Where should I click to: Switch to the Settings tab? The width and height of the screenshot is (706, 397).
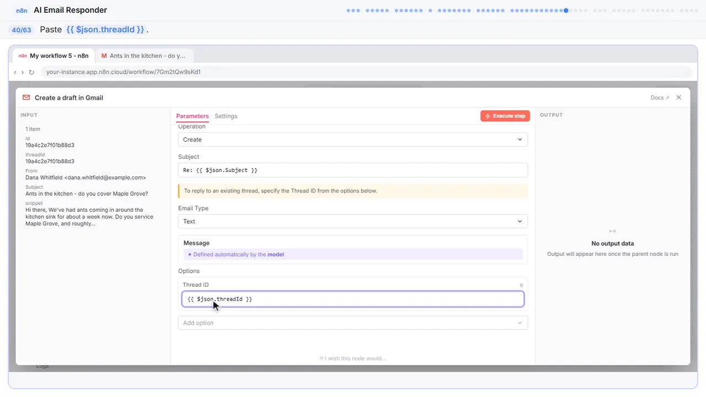226,116
